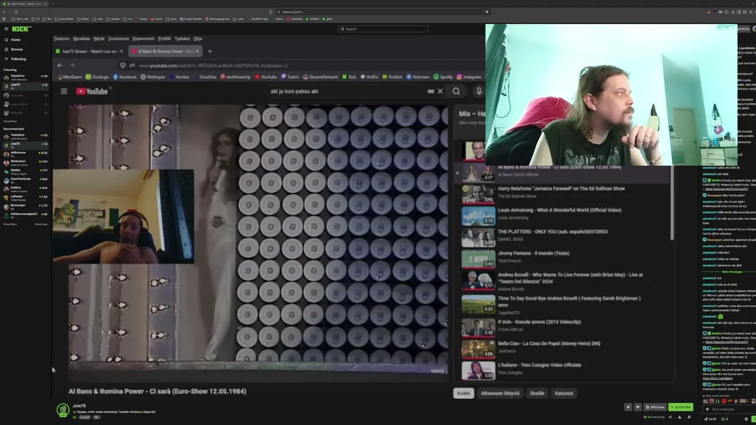Image resolution: width=756 pixels, height=425 pixels.
Task: Open Facebook bookmark in streamed browser
Action: point(125,77)
